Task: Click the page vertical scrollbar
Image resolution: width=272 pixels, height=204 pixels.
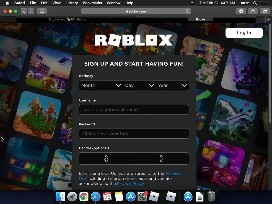Action: pos(270,73)
